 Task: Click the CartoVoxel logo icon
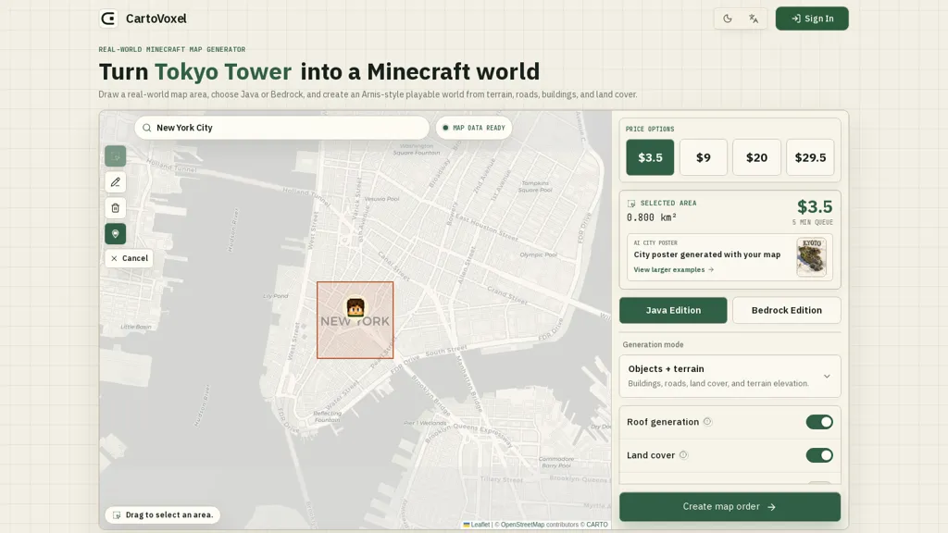click(108, 19)
